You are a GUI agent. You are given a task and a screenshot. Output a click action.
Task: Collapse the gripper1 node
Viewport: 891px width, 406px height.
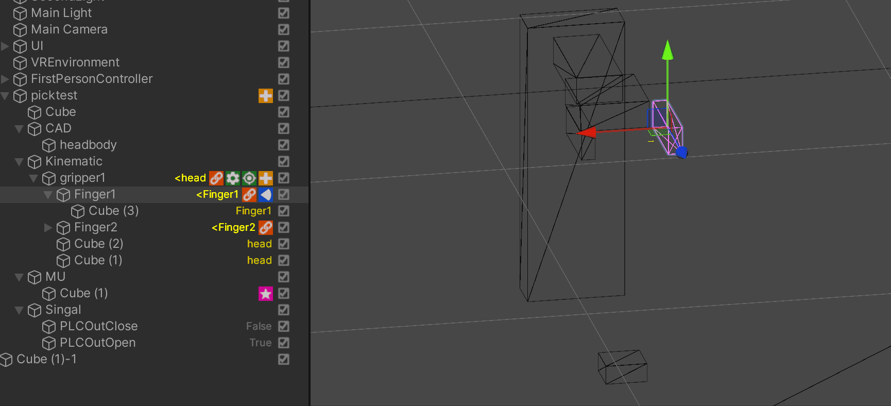point(34,178)
